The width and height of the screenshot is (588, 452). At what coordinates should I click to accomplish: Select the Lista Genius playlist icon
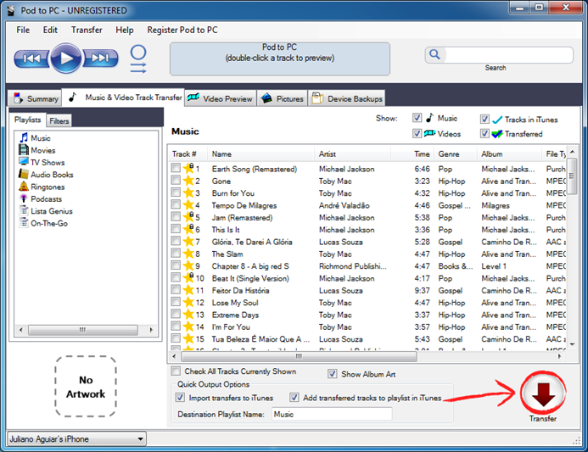(x=24, y=210)
